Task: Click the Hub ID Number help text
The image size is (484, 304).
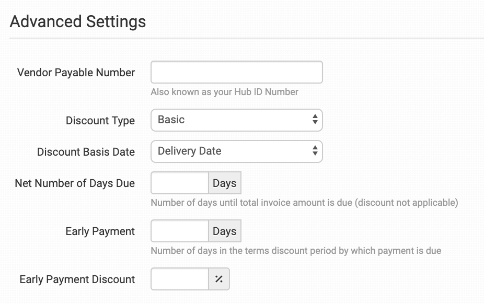Action: [x=224, y=92]
